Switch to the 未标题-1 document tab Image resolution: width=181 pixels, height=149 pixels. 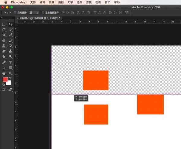tap(40, 18)
